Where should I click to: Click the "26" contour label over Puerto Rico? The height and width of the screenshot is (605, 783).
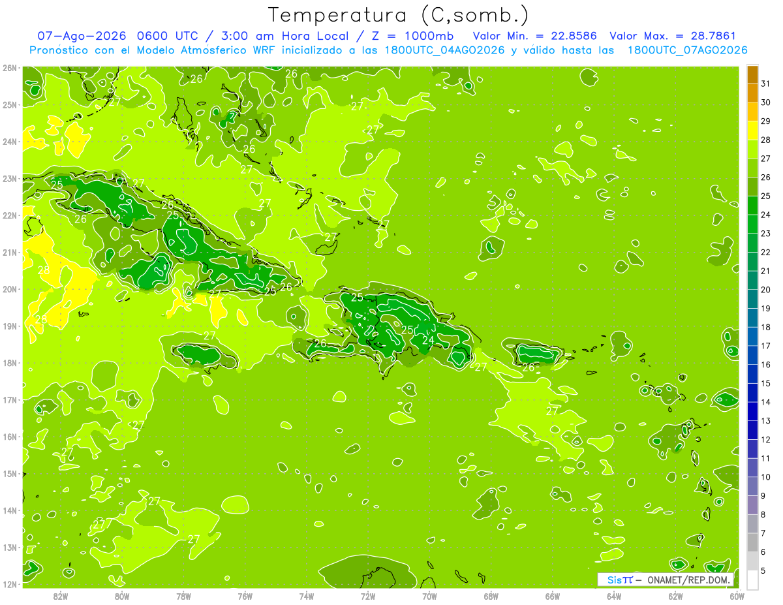[x=528, y=367]
